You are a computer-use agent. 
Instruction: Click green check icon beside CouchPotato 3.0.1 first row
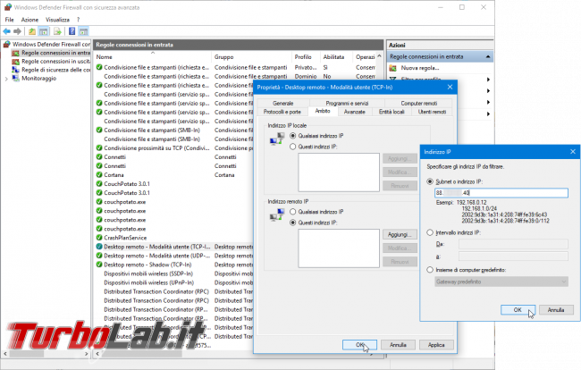click(99, 184)
